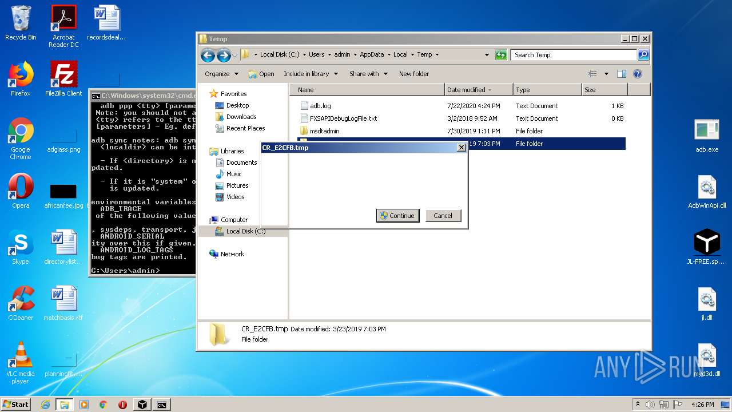Toggle the preview pane button
The image size is (732, 412).
(622, 74)
